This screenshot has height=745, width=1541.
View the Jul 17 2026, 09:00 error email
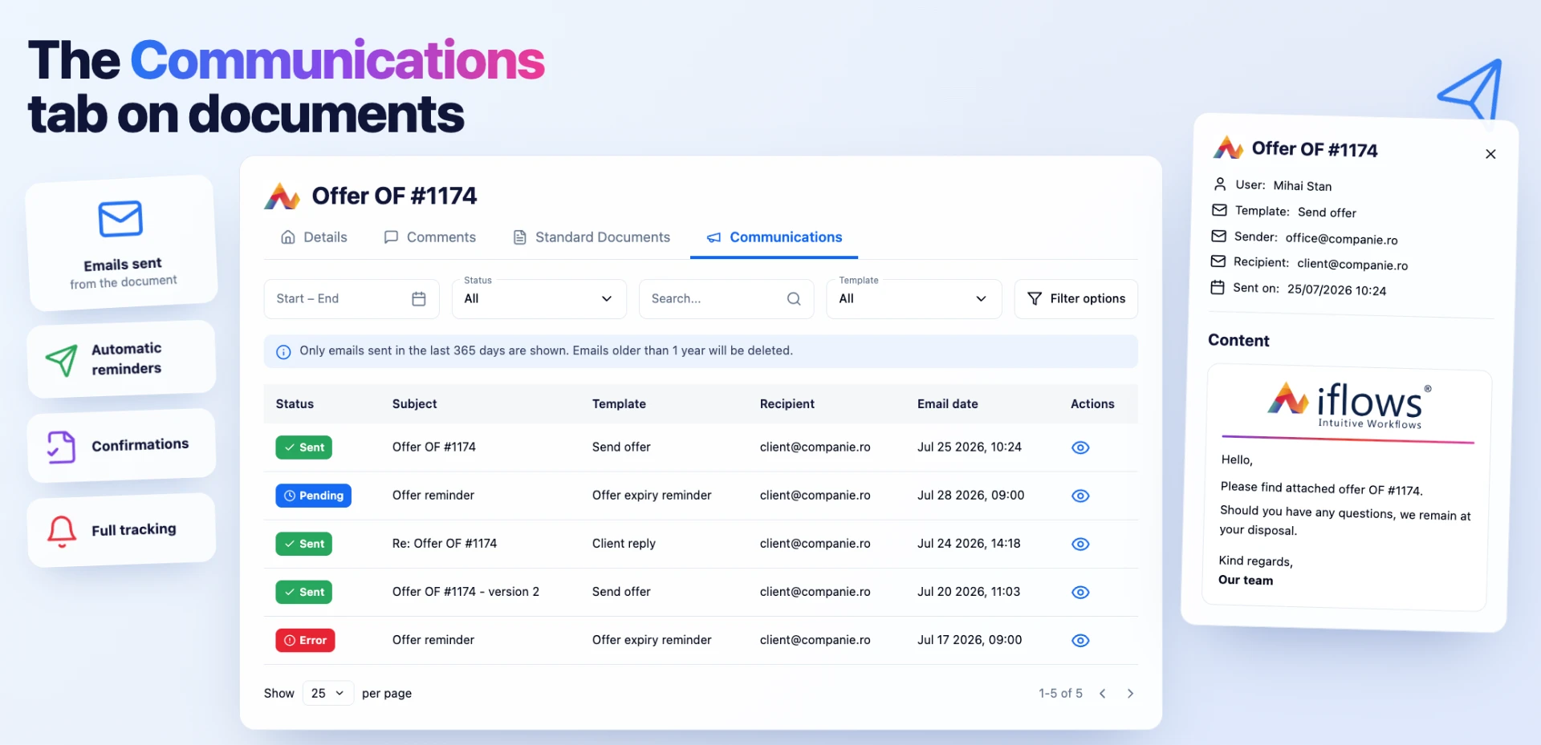[1080, 640]
